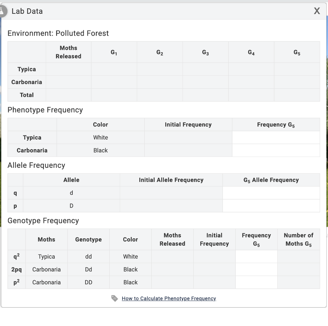
Task: Click Typica label in Phenotype Frequency table
Action: [x=32, y=137]
